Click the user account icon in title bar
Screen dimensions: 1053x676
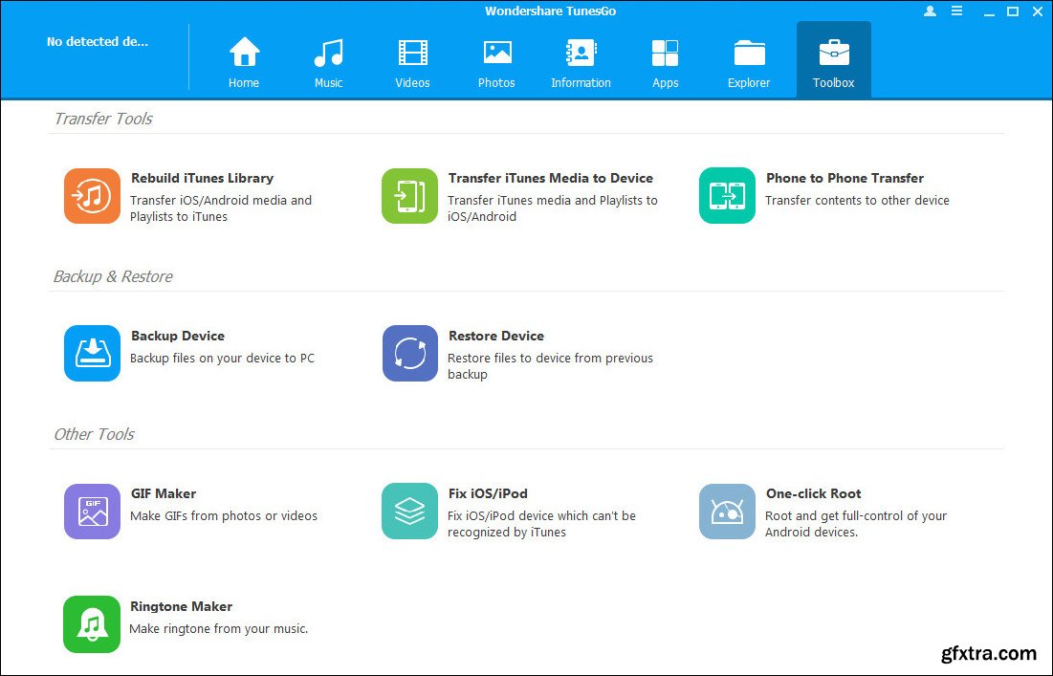(x=931, y=11)
